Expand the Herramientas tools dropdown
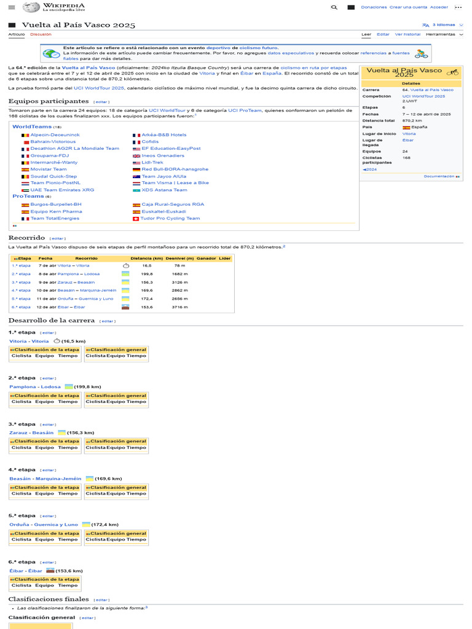Image resolution: width=472 pixels, height=629 pixels. click(x=444, y=34)
